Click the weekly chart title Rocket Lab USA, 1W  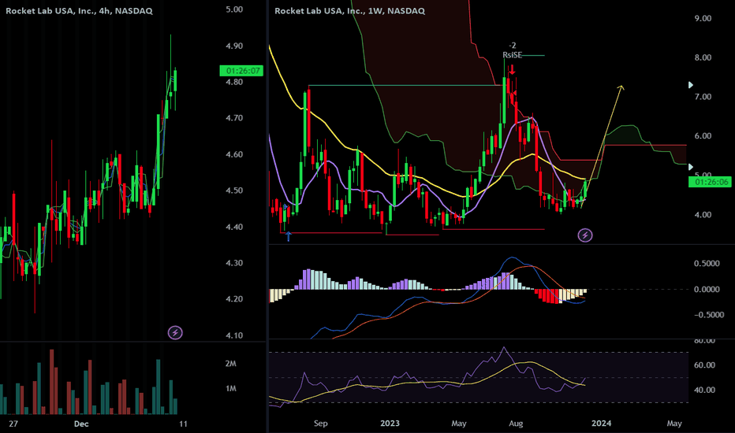[349, 11]
